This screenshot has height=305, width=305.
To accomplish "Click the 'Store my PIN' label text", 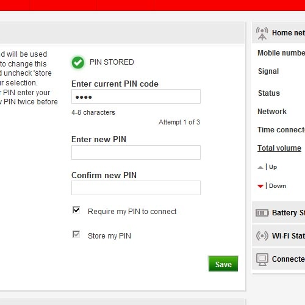I will (x=109, y=236).
